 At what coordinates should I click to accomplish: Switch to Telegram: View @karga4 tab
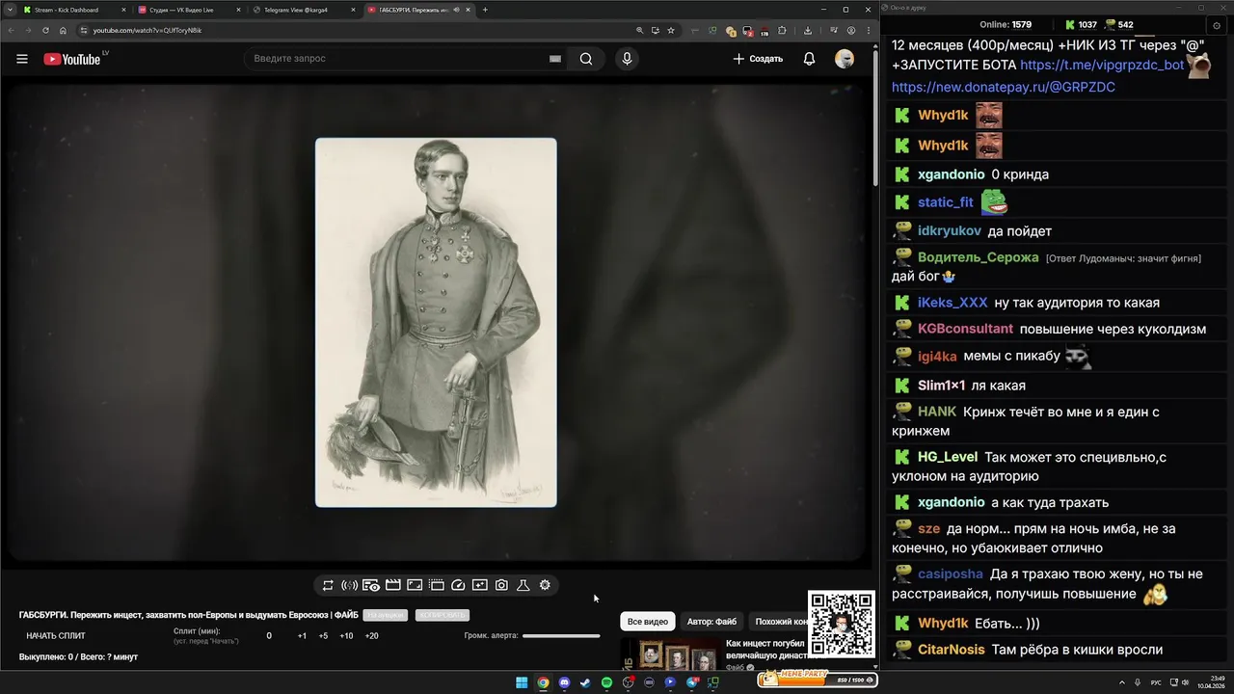303,10
